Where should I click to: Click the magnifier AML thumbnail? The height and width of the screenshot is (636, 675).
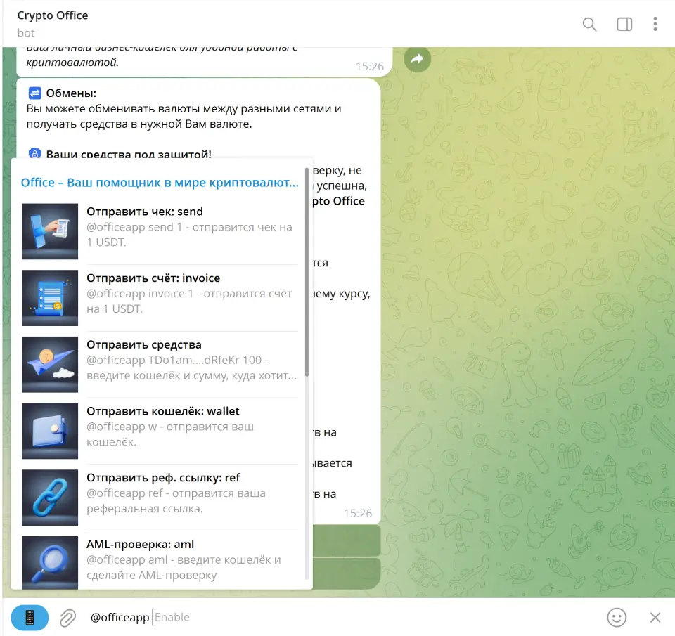(50, 562)
